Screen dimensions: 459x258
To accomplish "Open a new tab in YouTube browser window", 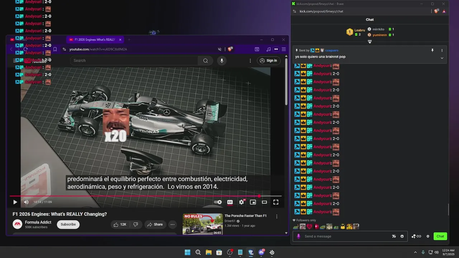I will click(129, 40).
